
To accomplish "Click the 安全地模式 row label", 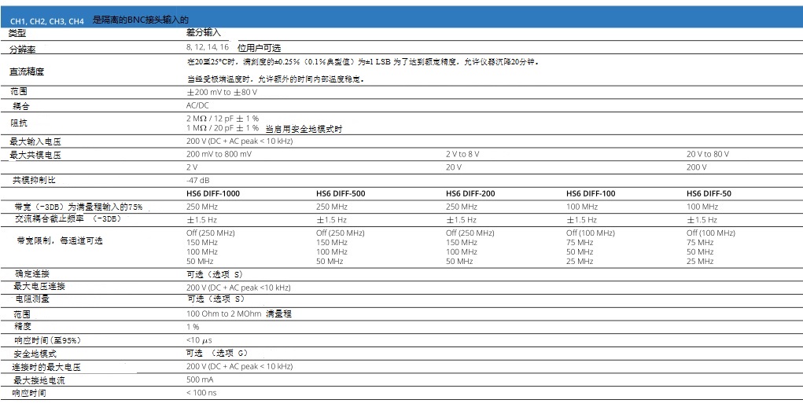I will 36,354.
